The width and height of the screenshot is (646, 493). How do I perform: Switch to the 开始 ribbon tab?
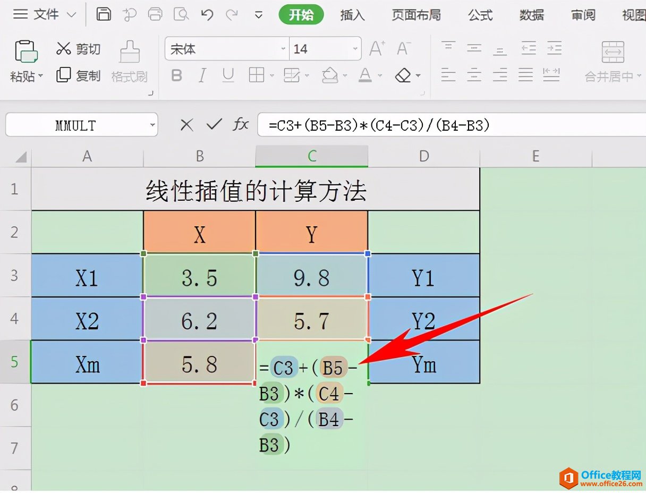click(x=301, y=15)
